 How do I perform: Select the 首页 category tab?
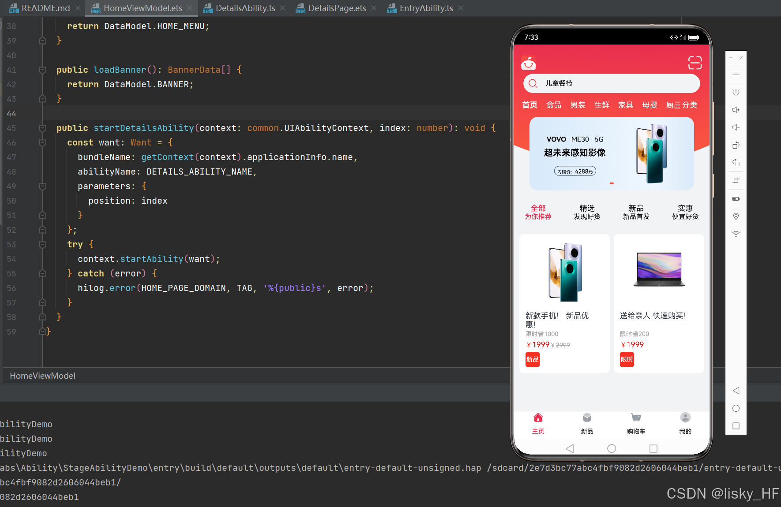529,105
